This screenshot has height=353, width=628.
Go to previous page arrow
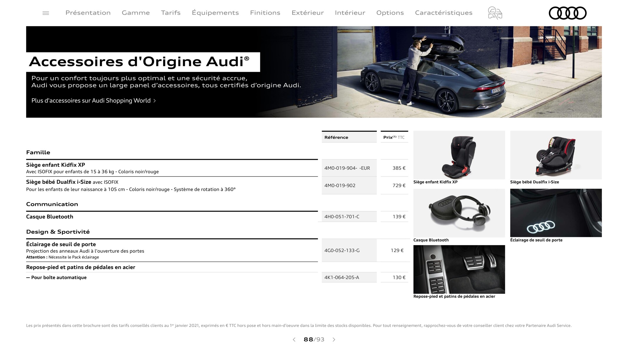(294, 339)
